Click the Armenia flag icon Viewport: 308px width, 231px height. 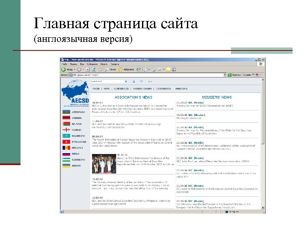66,118
